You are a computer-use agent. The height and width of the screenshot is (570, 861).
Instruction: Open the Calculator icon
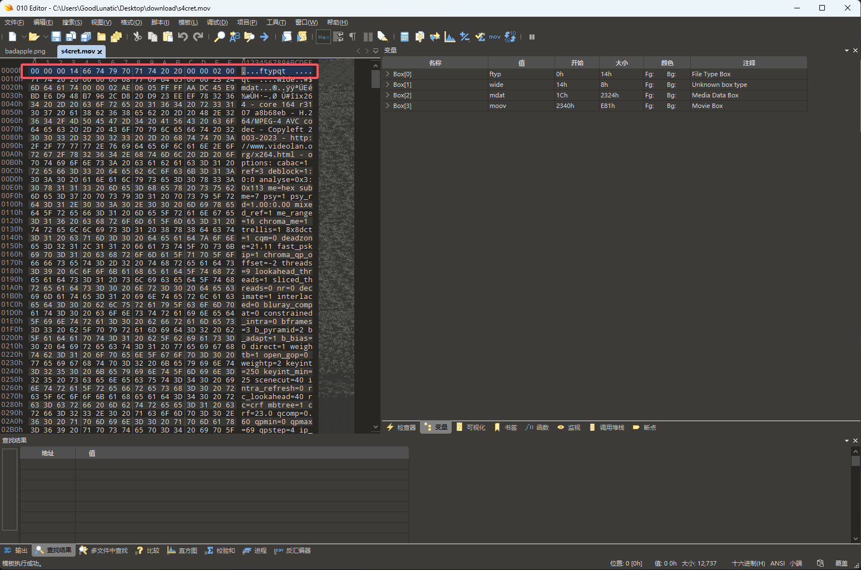405,37
